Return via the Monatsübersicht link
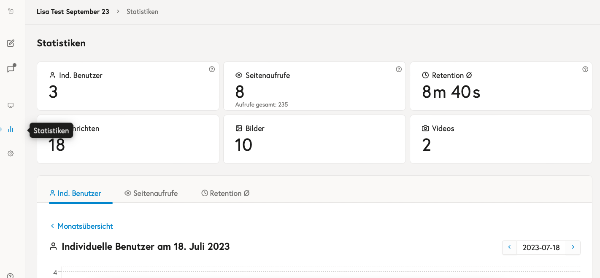 click(81, 226)
